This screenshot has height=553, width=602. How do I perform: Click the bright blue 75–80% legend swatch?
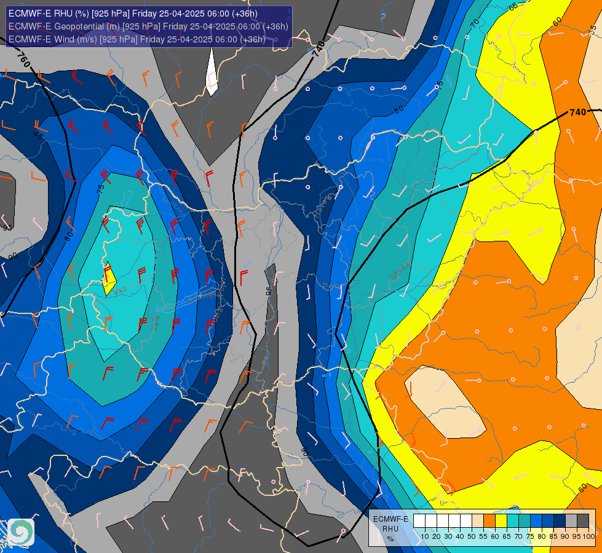[536, 520]
